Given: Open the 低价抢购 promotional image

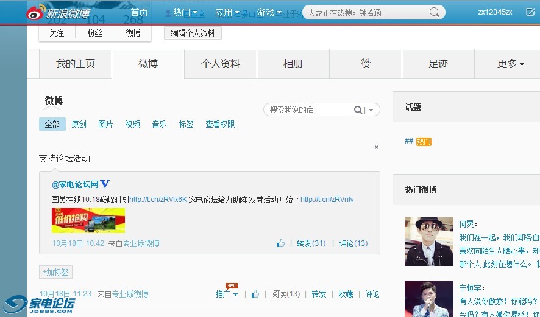Looking at the screenshot, I should pos(88,220).
